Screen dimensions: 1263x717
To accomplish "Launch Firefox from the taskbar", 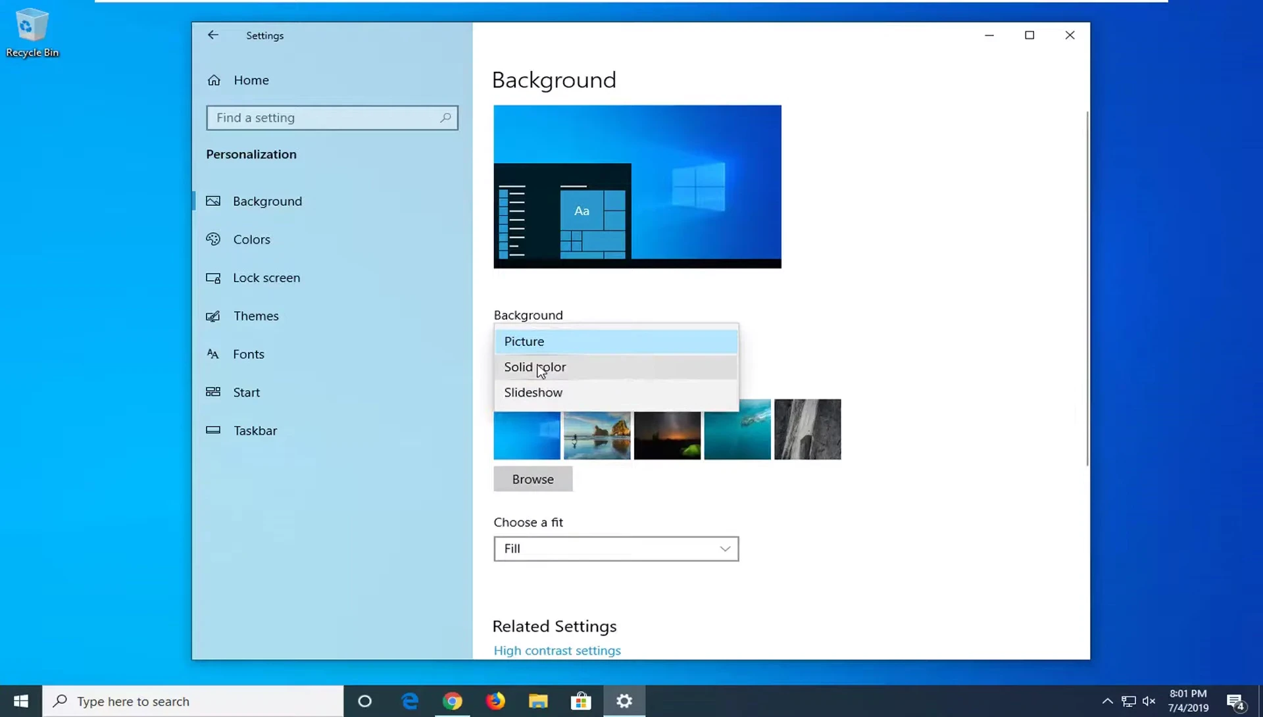I will (495, 701).
